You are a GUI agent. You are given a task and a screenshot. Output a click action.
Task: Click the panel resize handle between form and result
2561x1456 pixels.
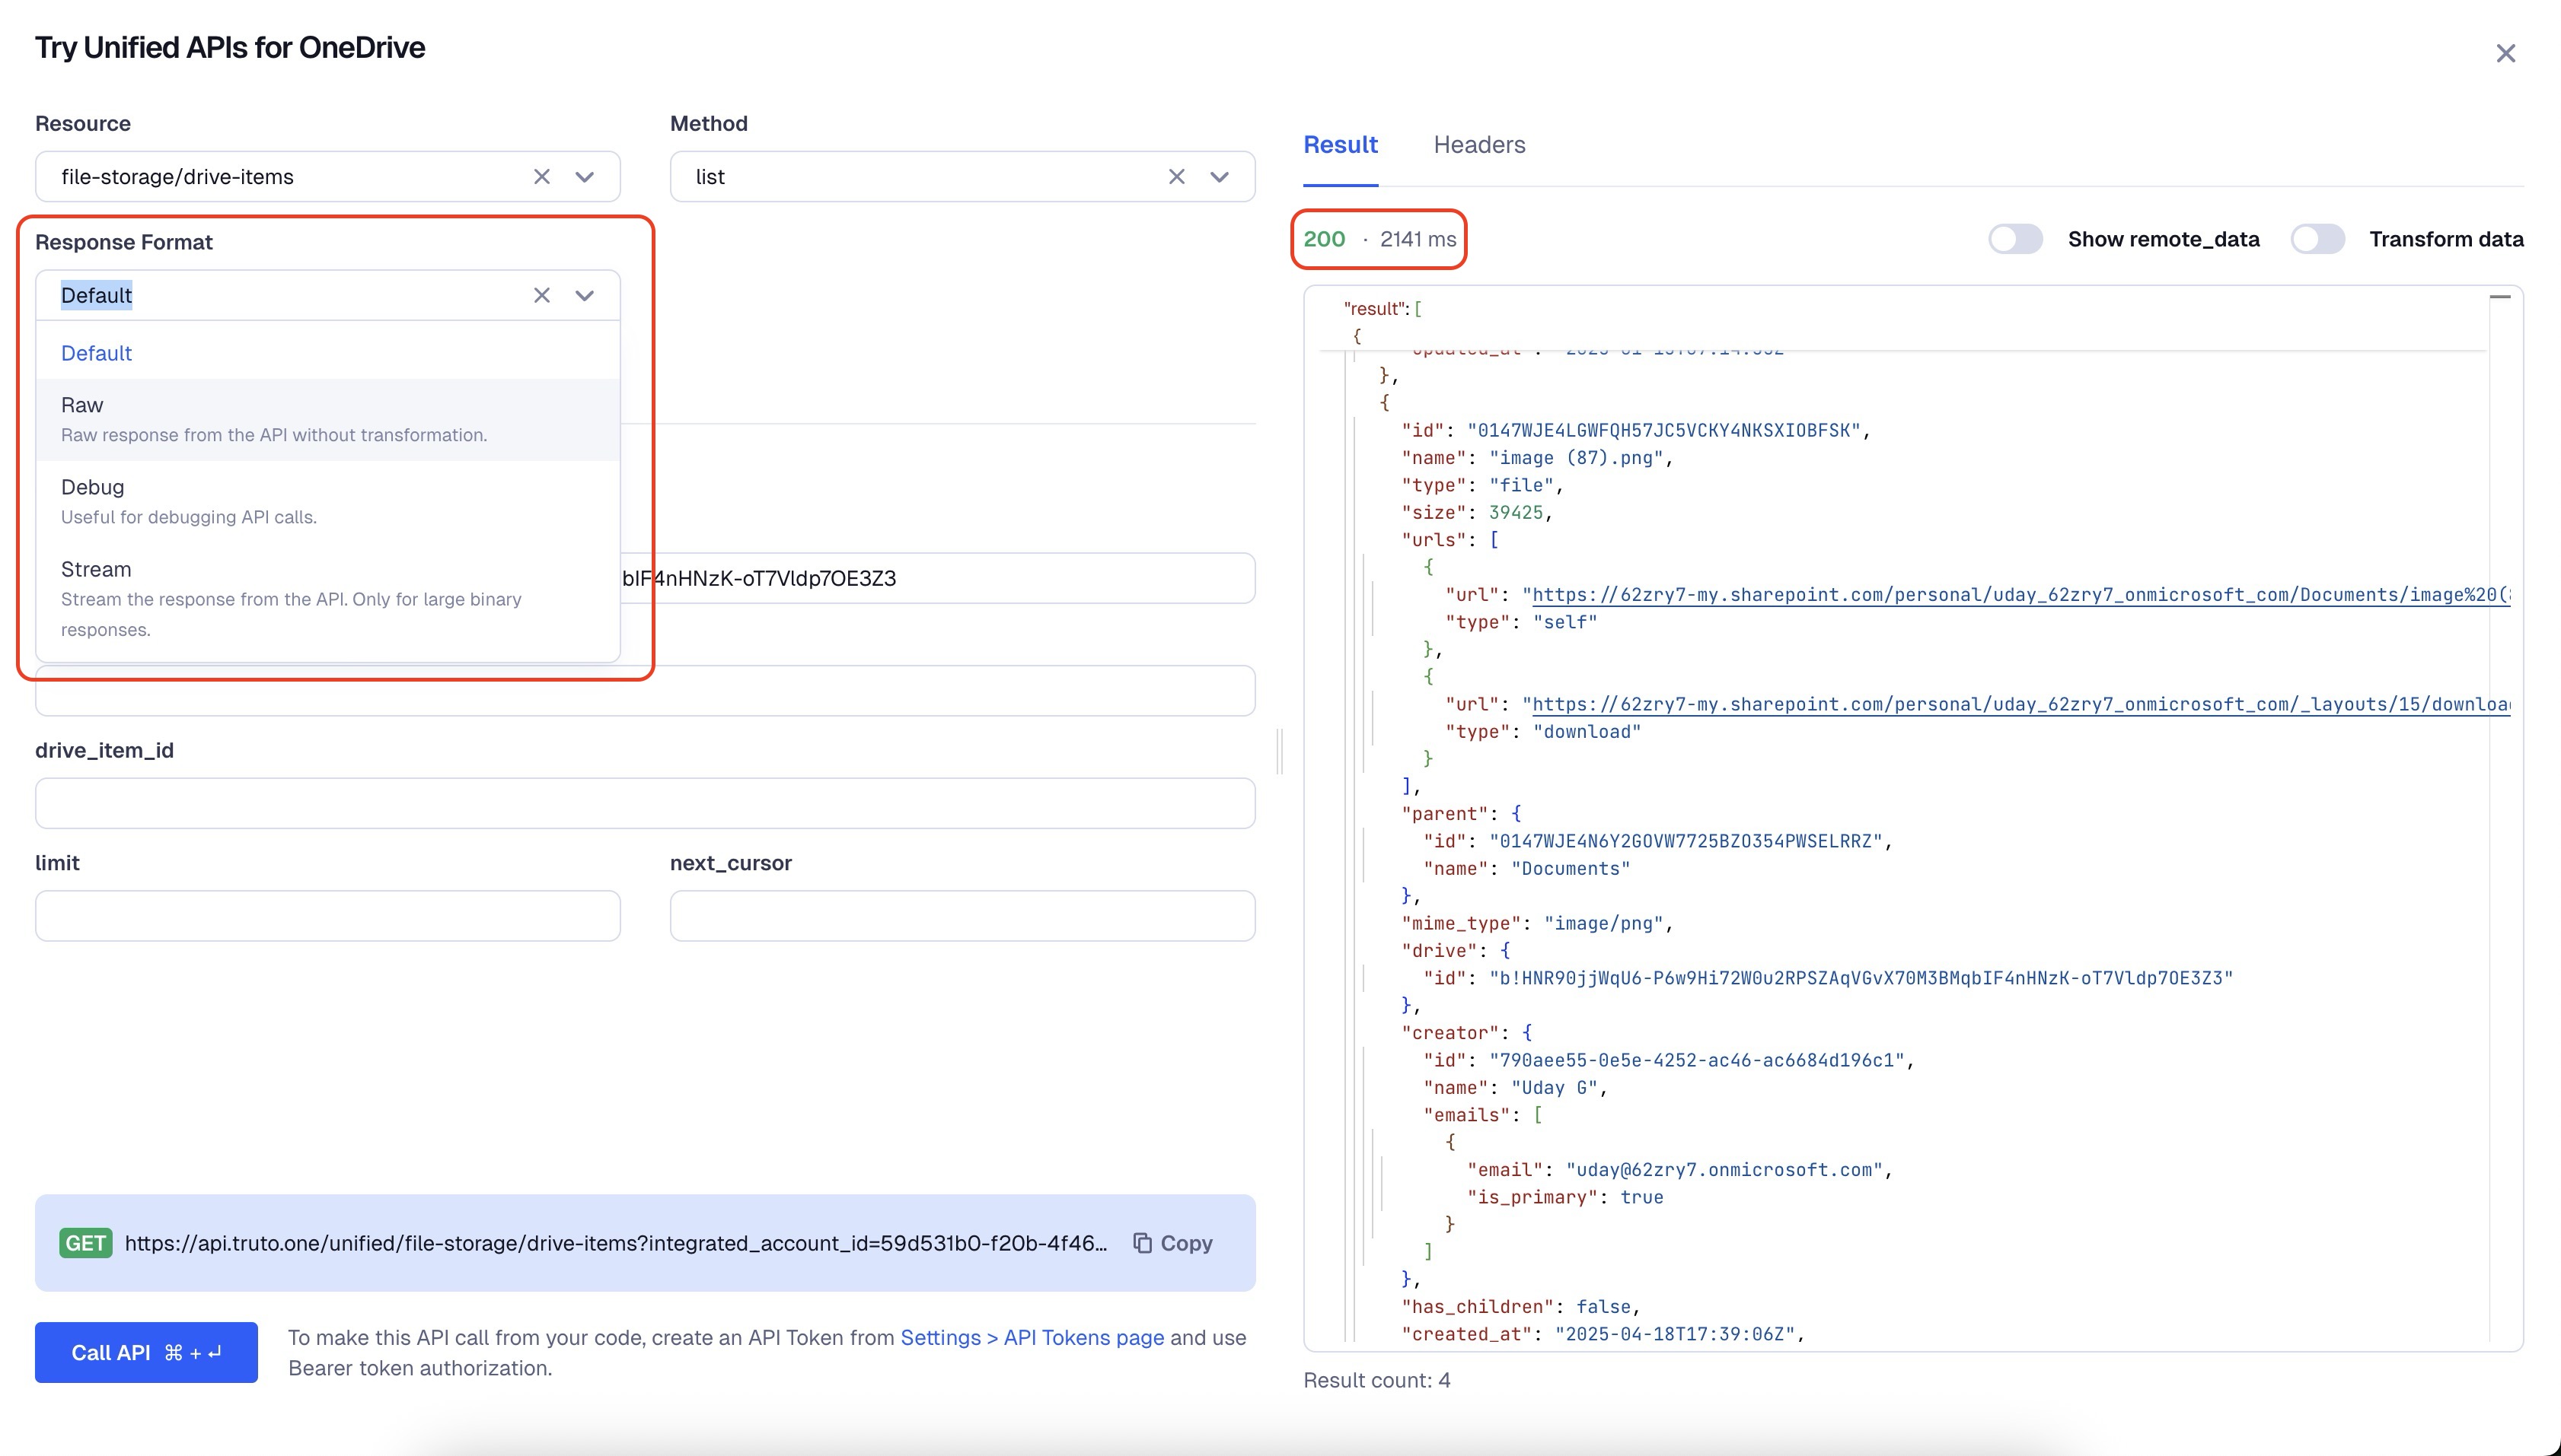point(1279,751)
